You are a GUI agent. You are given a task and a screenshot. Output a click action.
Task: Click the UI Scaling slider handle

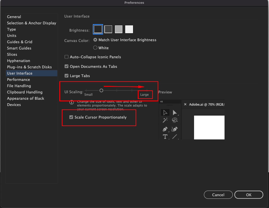click(x=101, y=90)
